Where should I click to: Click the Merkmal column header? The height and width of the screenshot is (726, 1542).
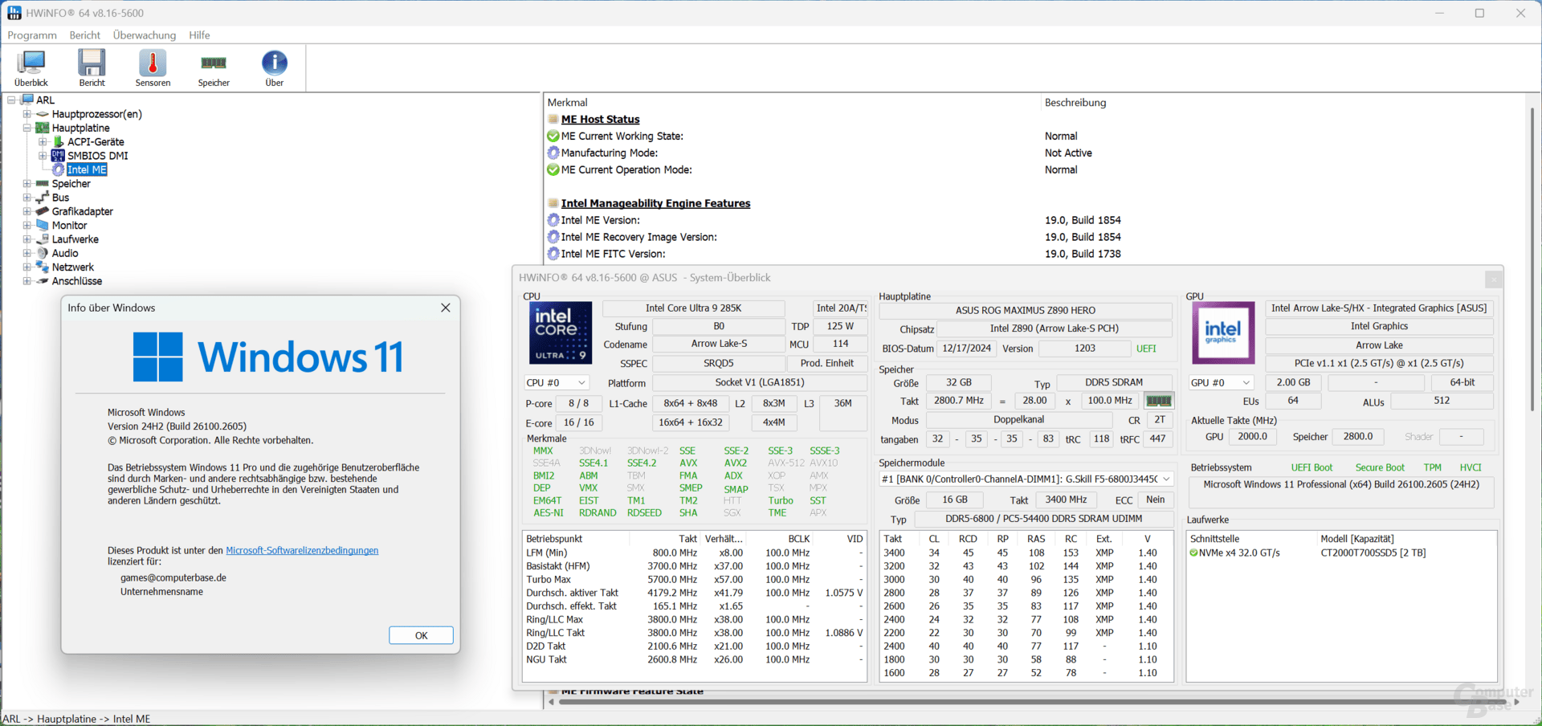click(568, 103)
